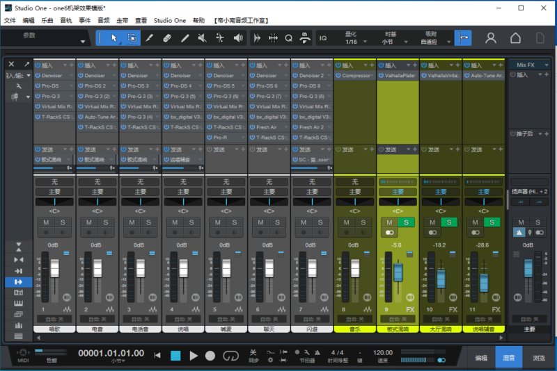Click the Quantize Q icon
This screenshot has height=371, width=557.
point(288,38)
